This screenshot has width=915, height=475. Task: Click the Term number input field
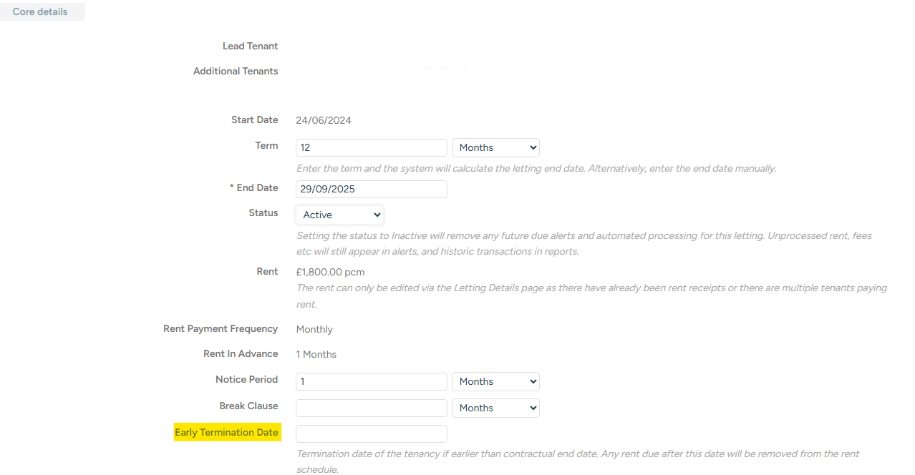(371, 147)
